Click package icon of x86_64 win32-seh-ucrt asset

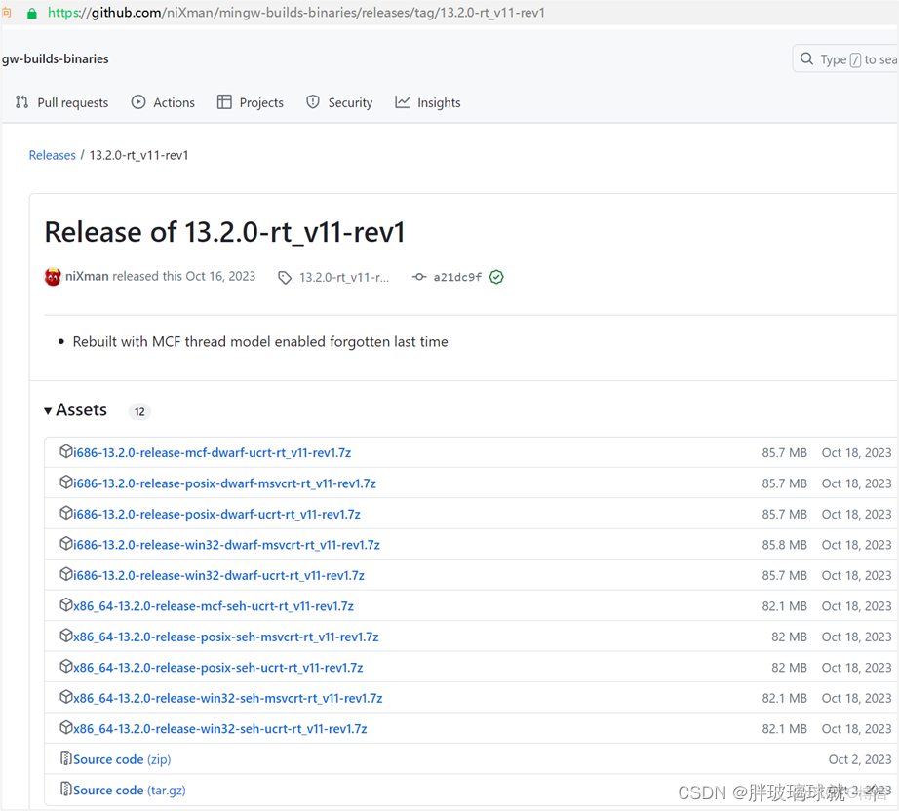[66, 728]
